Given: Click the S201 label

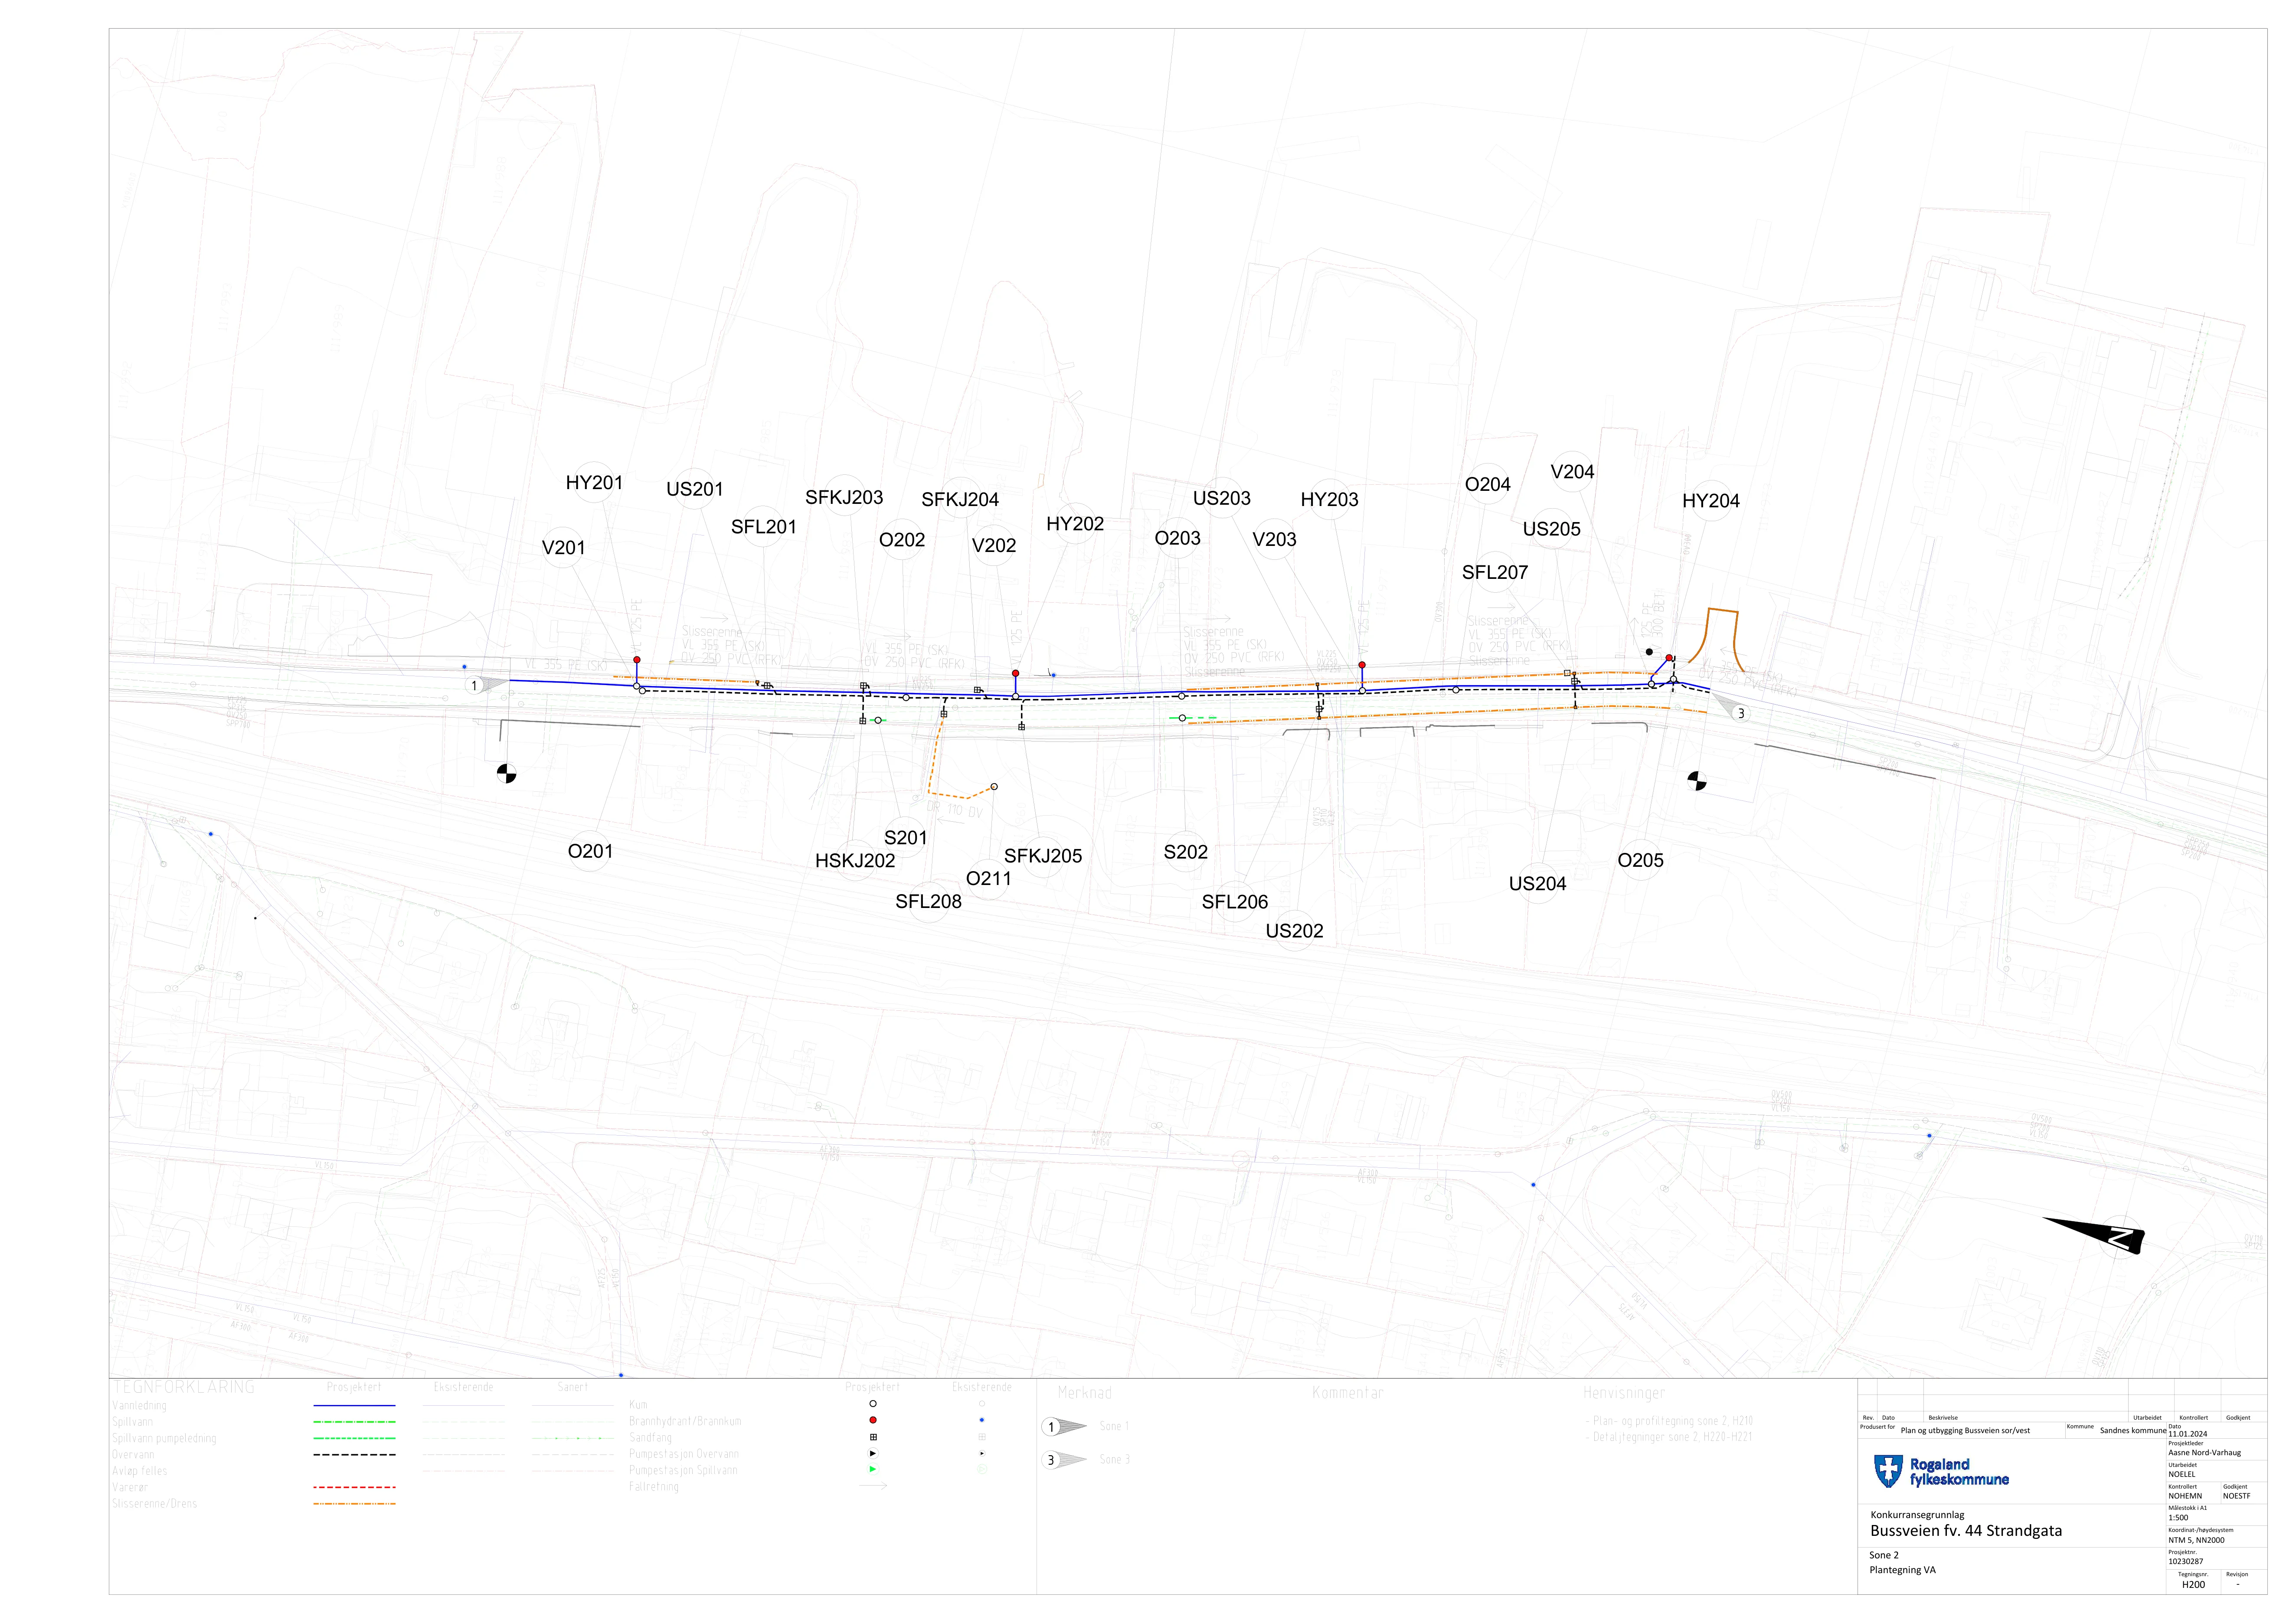Looking at the screenshot, I should point(906,838).
